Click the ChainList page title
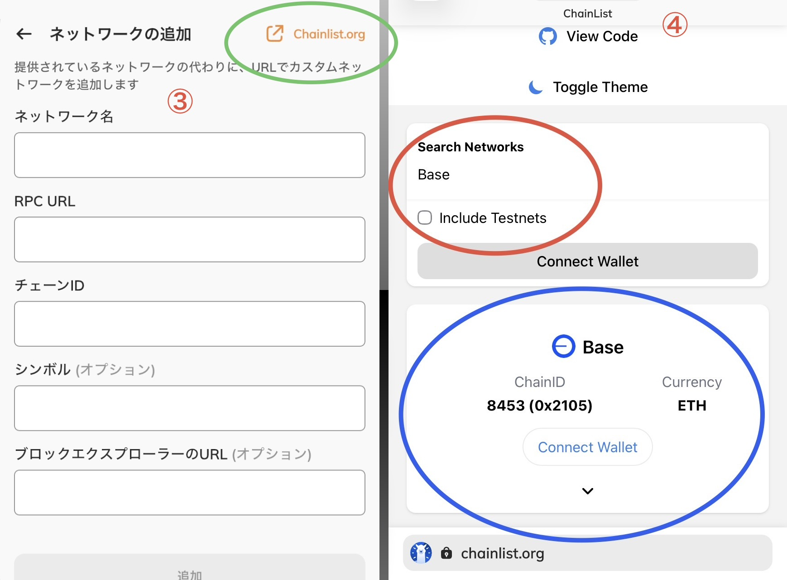The width and height of the screenshot is (787, 580). click(x=588, y=14)
